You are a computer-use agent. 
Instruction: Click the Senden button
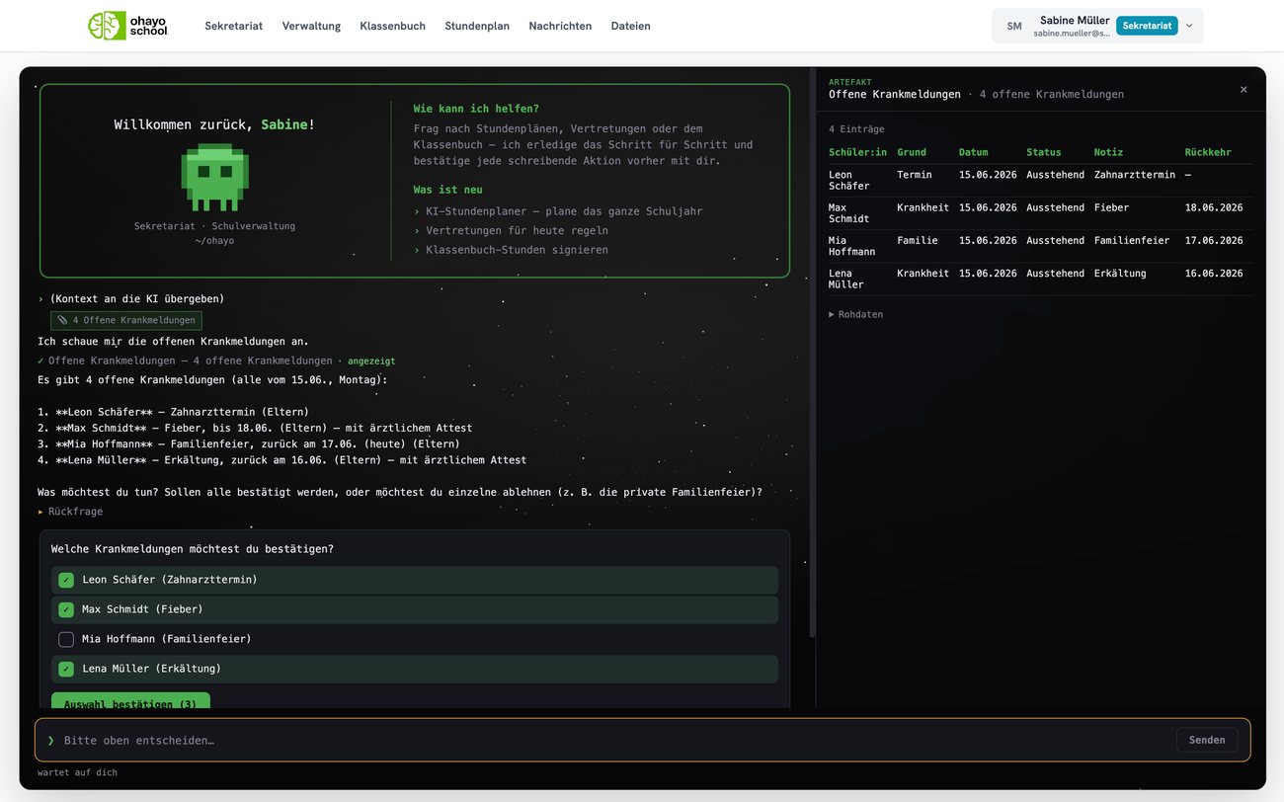[1207, 740]
